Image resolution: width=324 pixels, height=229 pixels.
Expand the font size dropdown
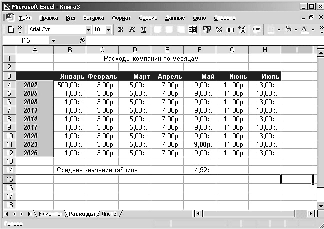click(x=109, y=30)
